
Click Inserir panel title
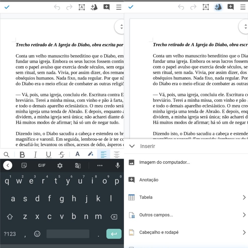pos(148,146)
